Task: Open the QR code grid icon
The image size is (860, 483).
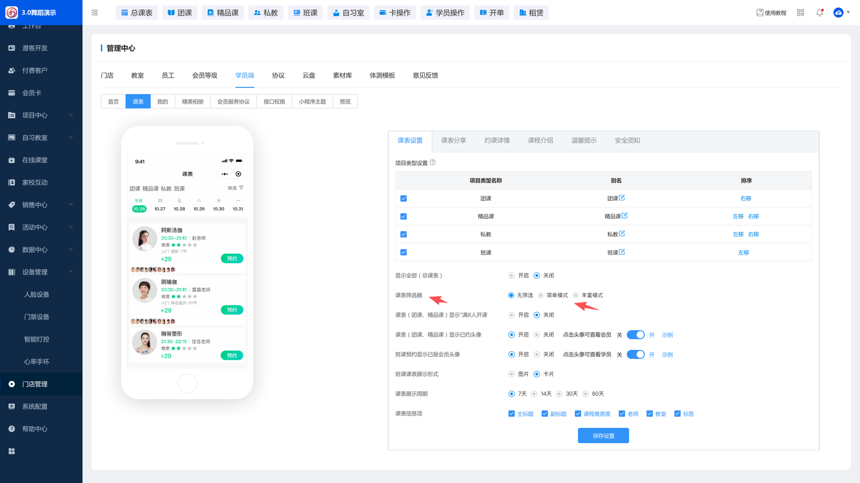Action: (x=800, y=13)
